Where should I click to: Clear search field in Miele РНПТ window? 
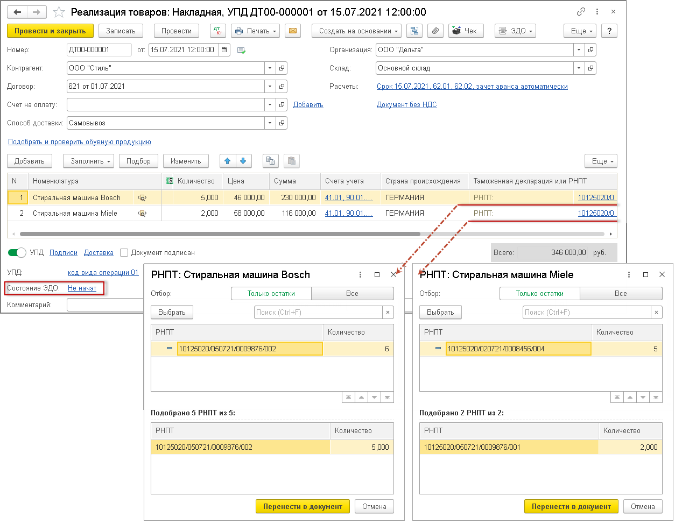[656, 313]
